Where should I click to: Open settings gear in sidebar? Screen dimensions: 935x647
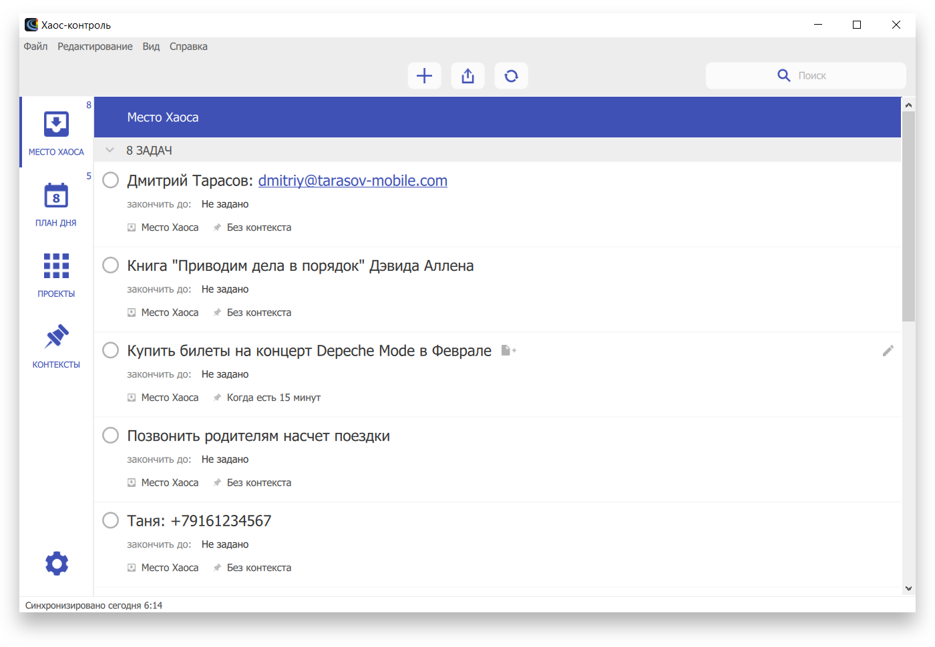coord(57,564)
